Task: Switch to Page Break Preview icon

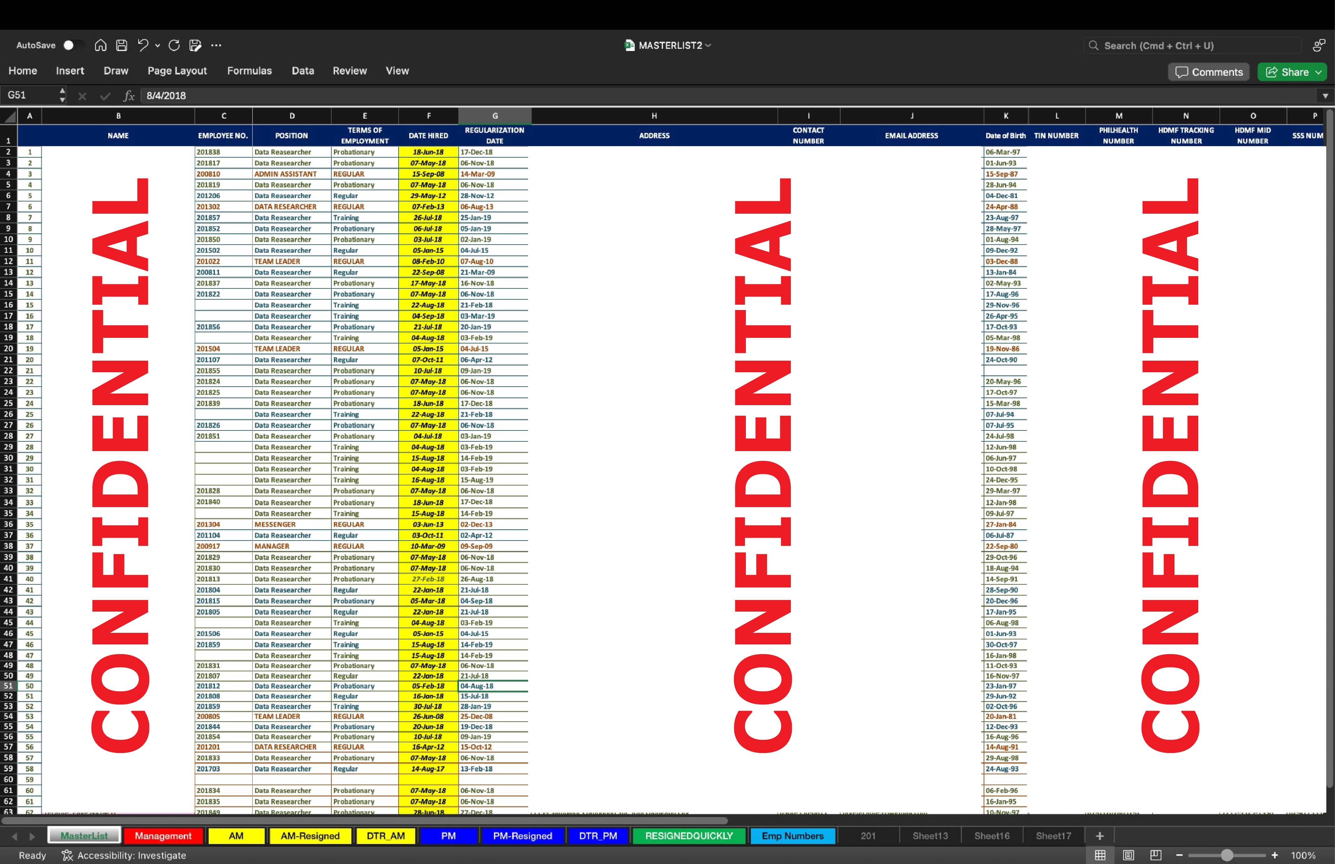Action: [1155, 855]
